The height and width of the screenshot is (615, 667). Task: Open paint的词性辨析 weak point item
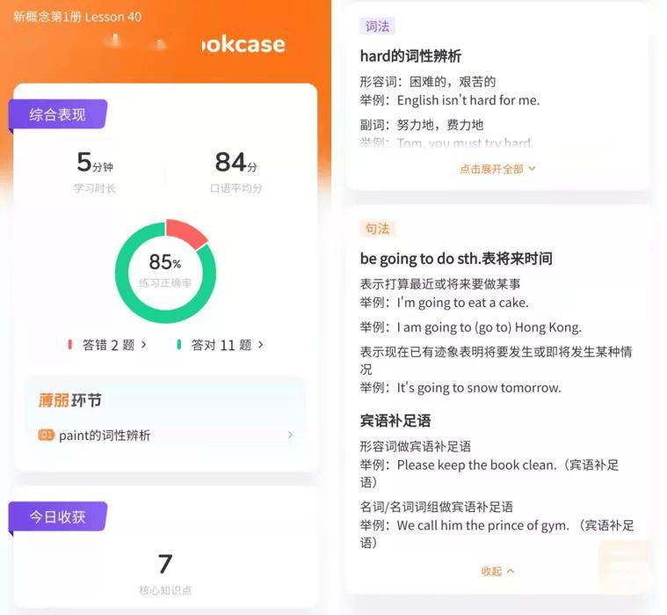[x=165, y=436]
